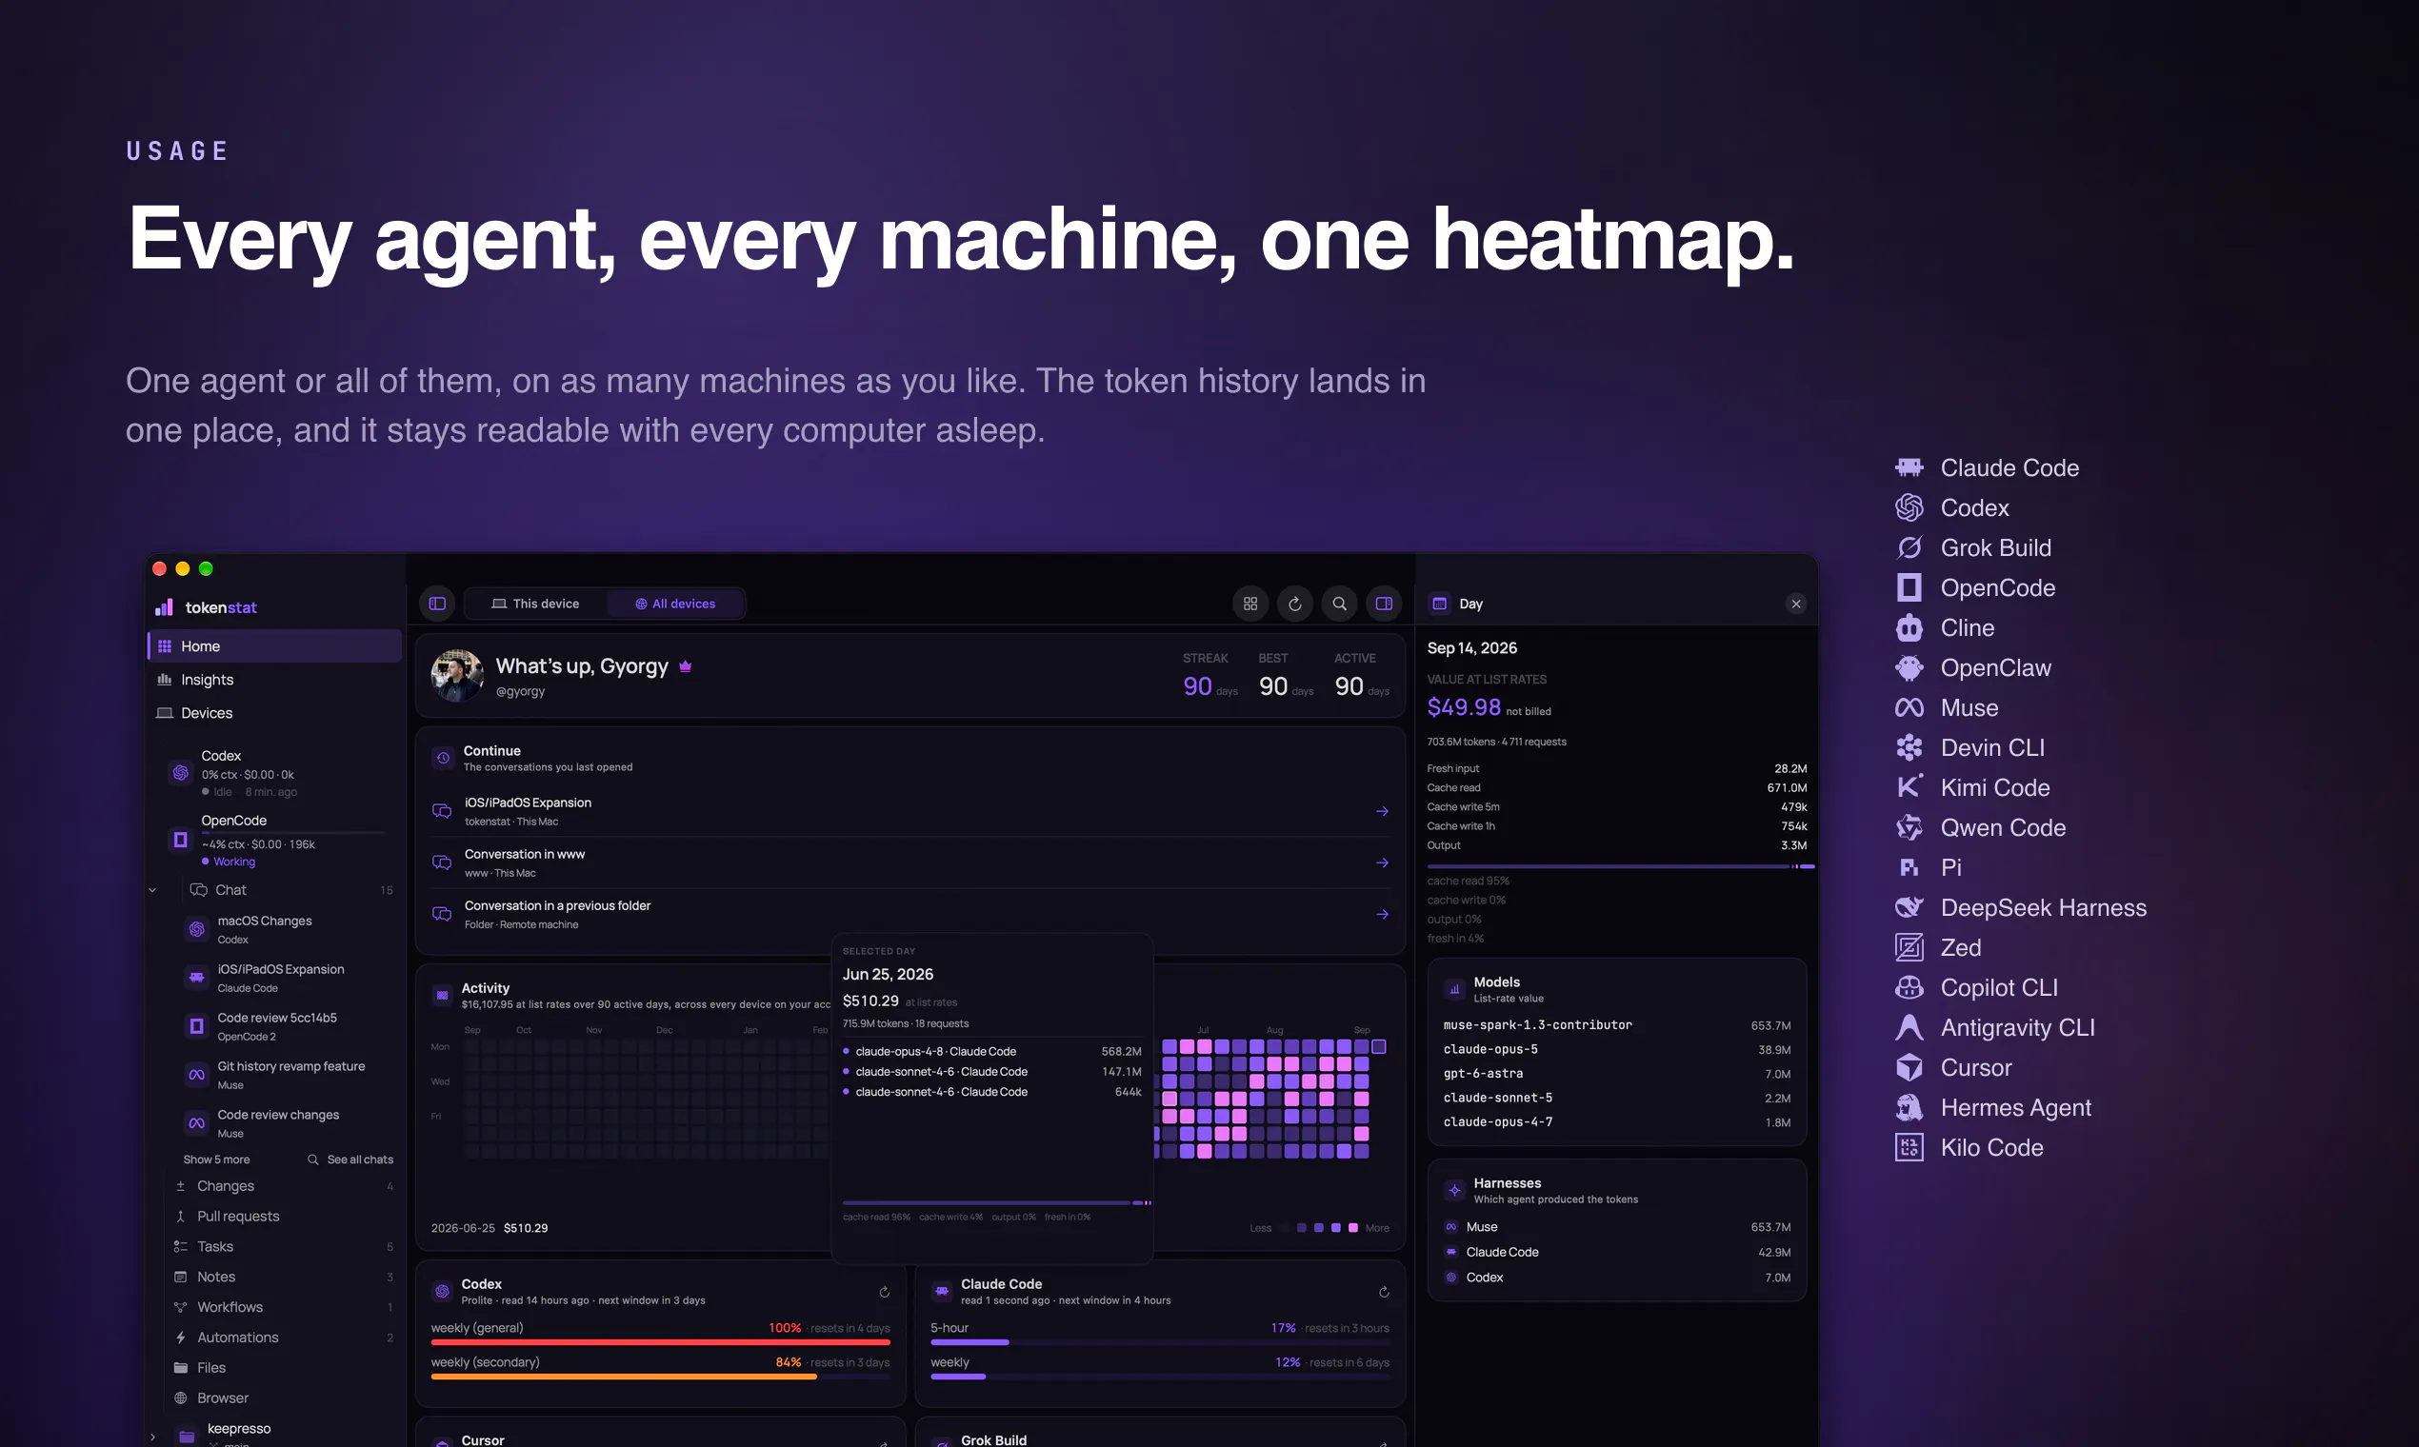2419x1447 pixels.
Task: Open the Changes sidebar item
Action: point(283,1185)
